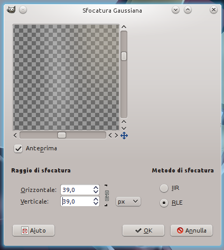This screenshot has height=250, width=224.
Task: Decrease the Verticale radius value
Action: [x=96, y=204]
